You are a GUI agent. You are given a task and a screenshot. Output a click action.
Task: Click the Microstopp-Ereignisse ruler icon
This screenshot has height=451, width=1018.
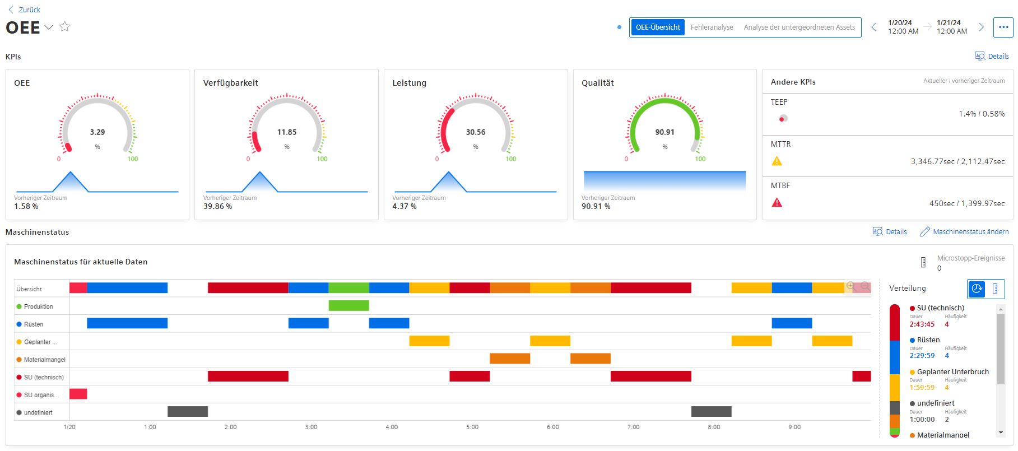point(923,262)
